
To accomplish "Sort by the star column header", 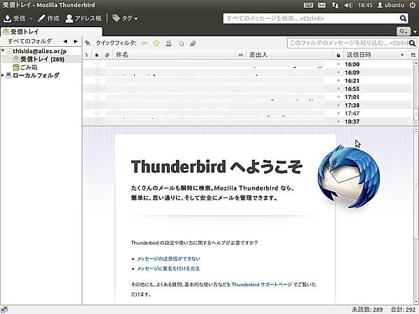I will [x=97, y=55].
